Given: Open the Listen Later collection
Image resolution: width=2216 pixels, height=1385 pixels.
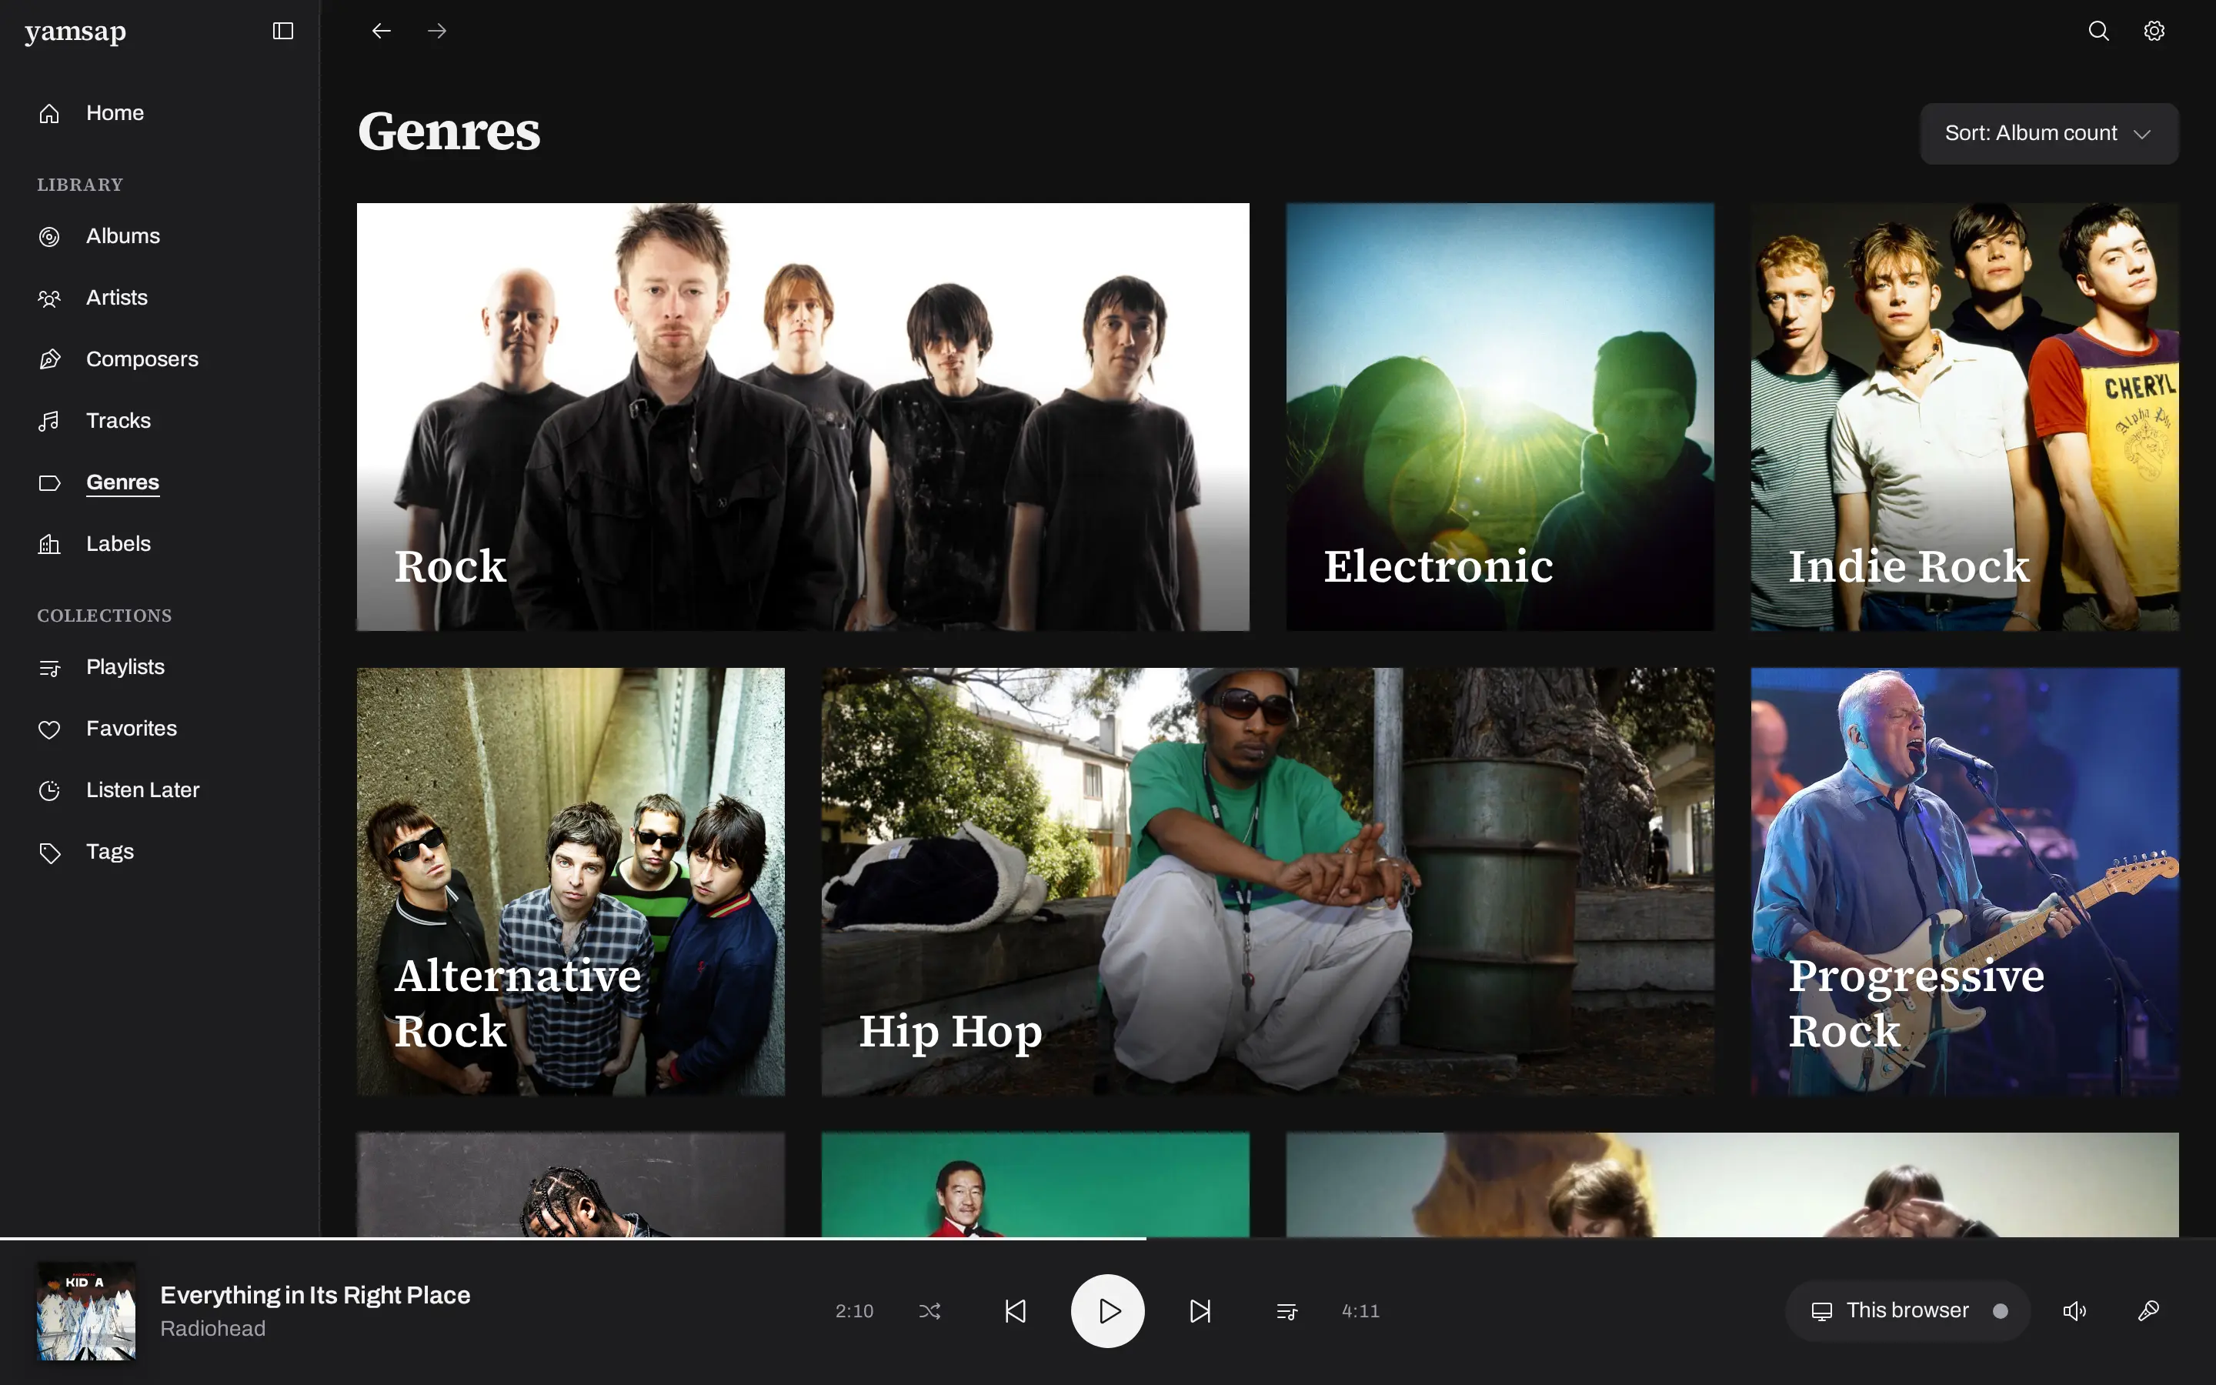Looking at the screenshot, I should [x=143, y=790].
